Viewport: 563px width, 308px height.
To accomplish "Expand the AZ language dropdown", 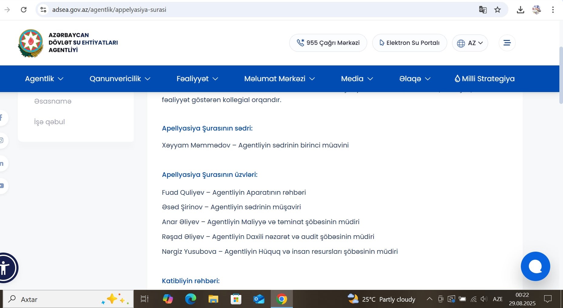I will (x=470, y=43).
